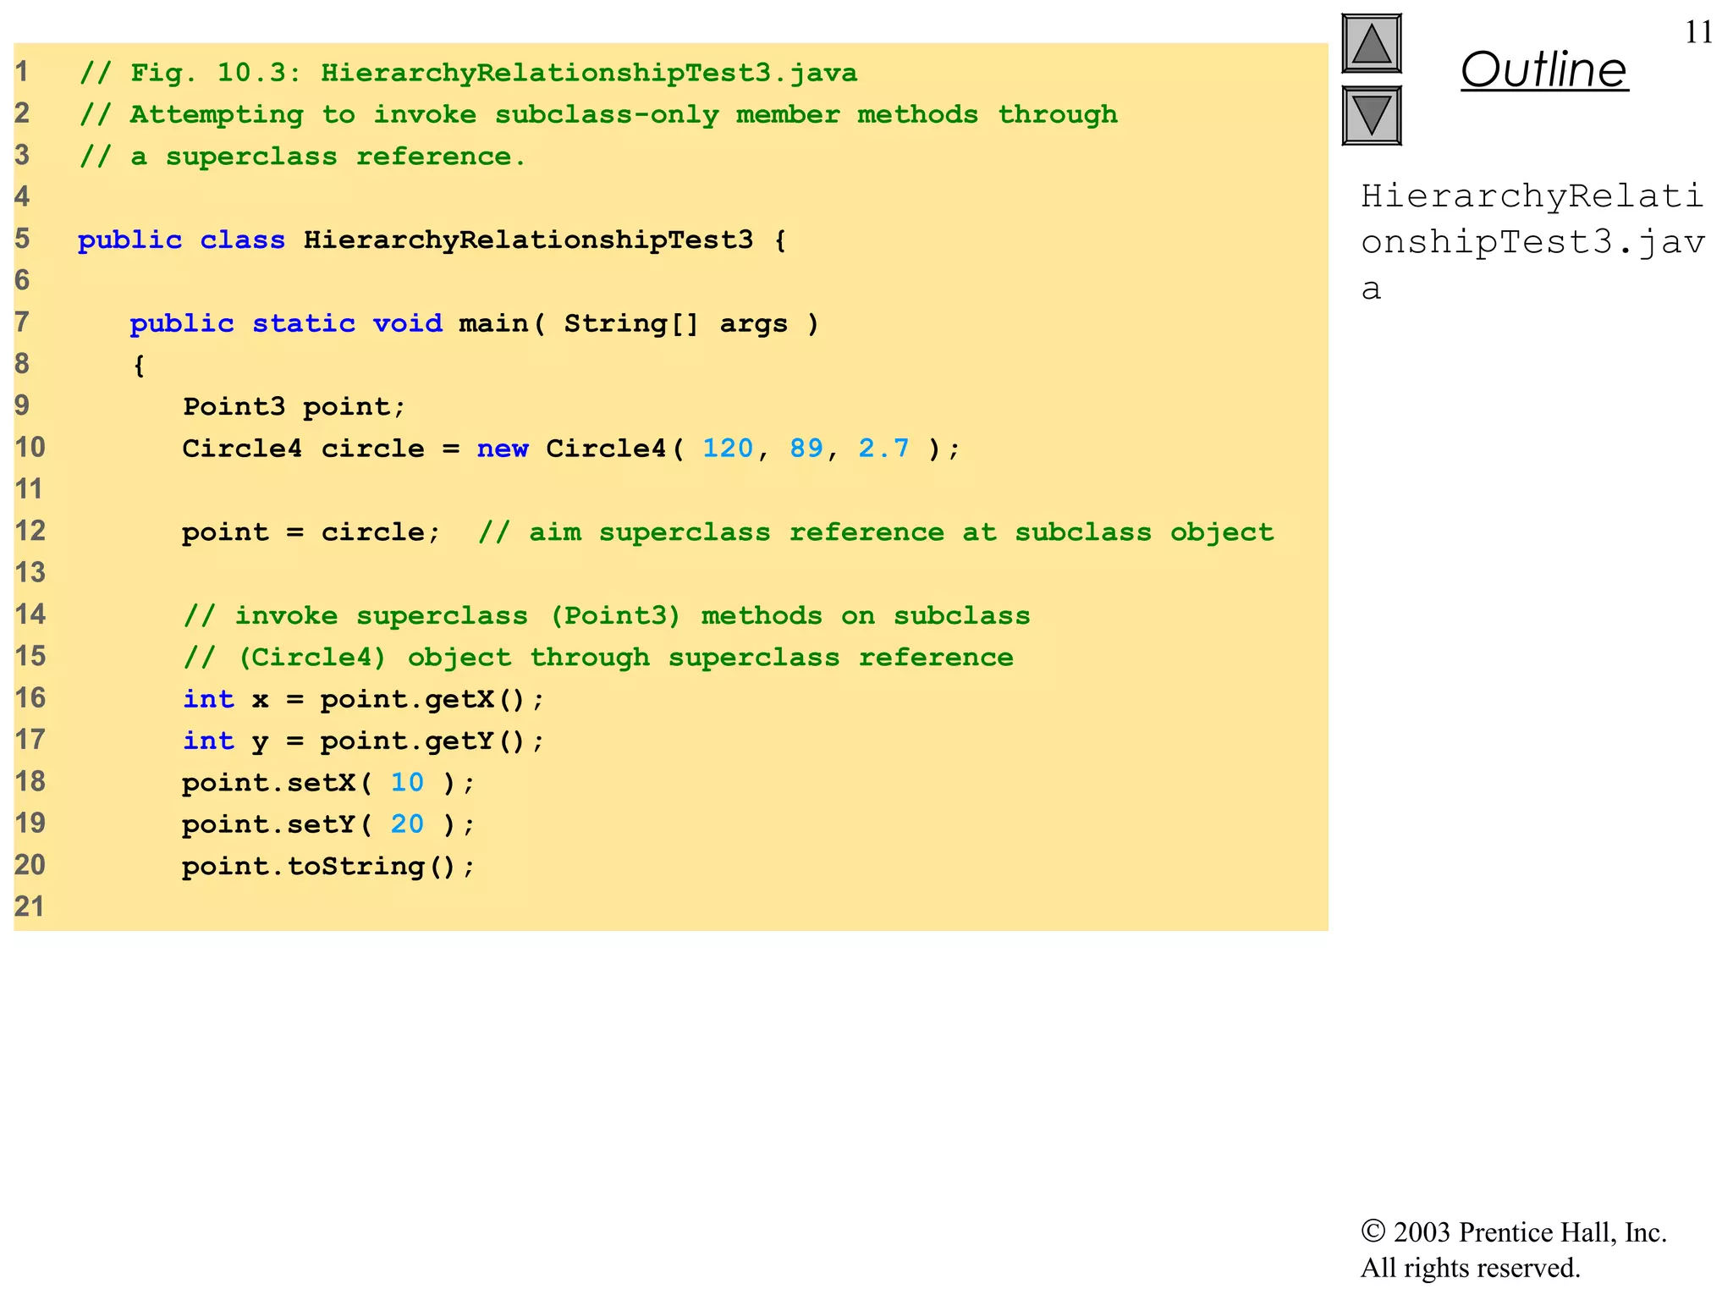Click the 'int x = point.getX();' line
The height and width of the screenshot is (1300, 1733).
point(364,699)
